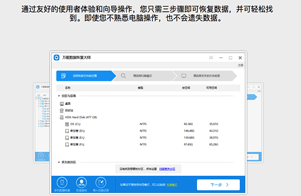
Task: Select the Recycle Bin (回收站) entry
Action: click(67, 110)
